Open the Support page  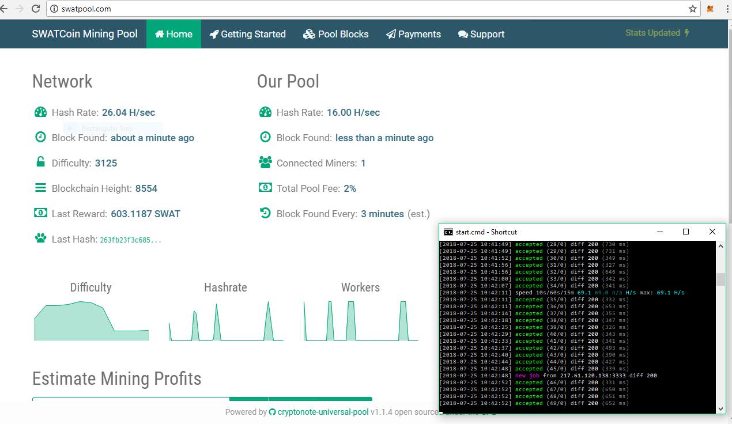click(x=481, y=34)
